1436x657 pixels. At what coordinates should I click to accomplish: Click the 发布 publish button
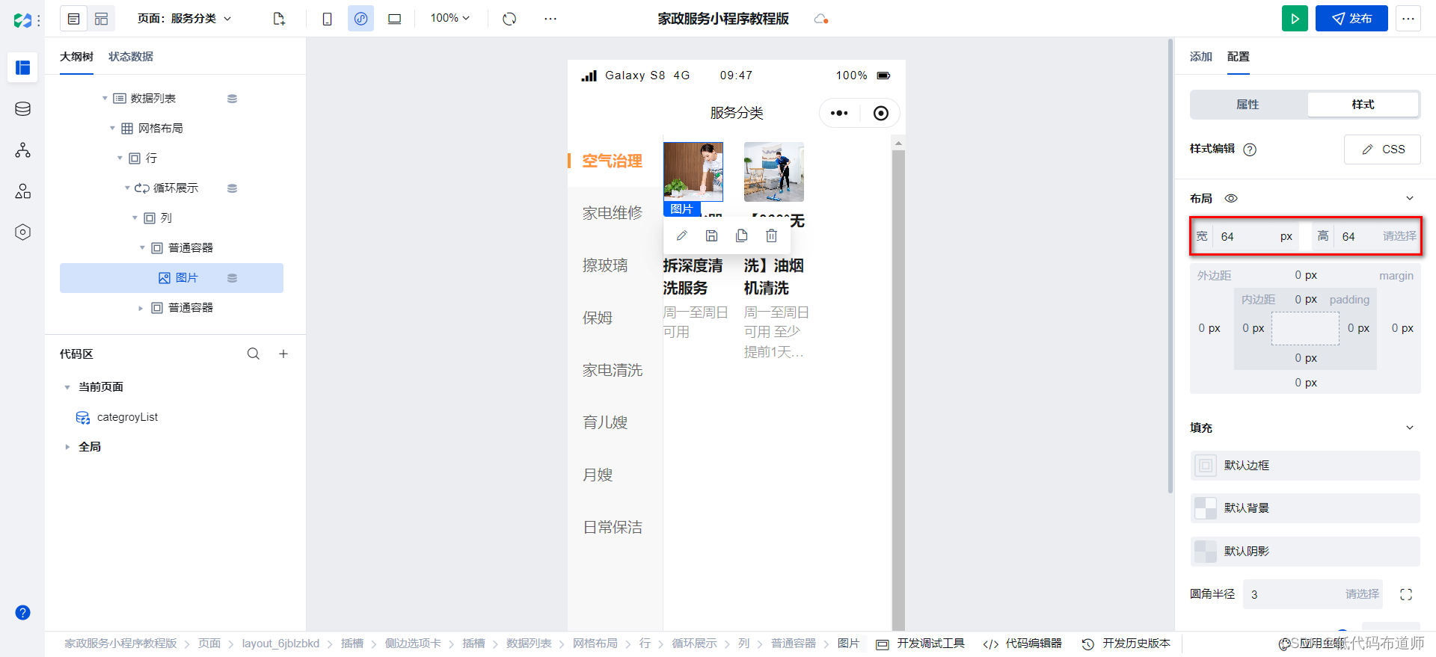tap(1351, 19)
